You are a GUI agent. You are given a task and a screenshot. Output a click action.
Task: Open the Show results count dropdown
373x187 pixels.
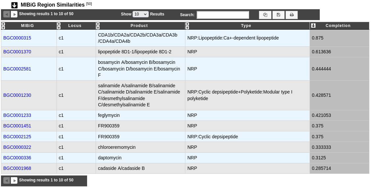click(141, 14)
